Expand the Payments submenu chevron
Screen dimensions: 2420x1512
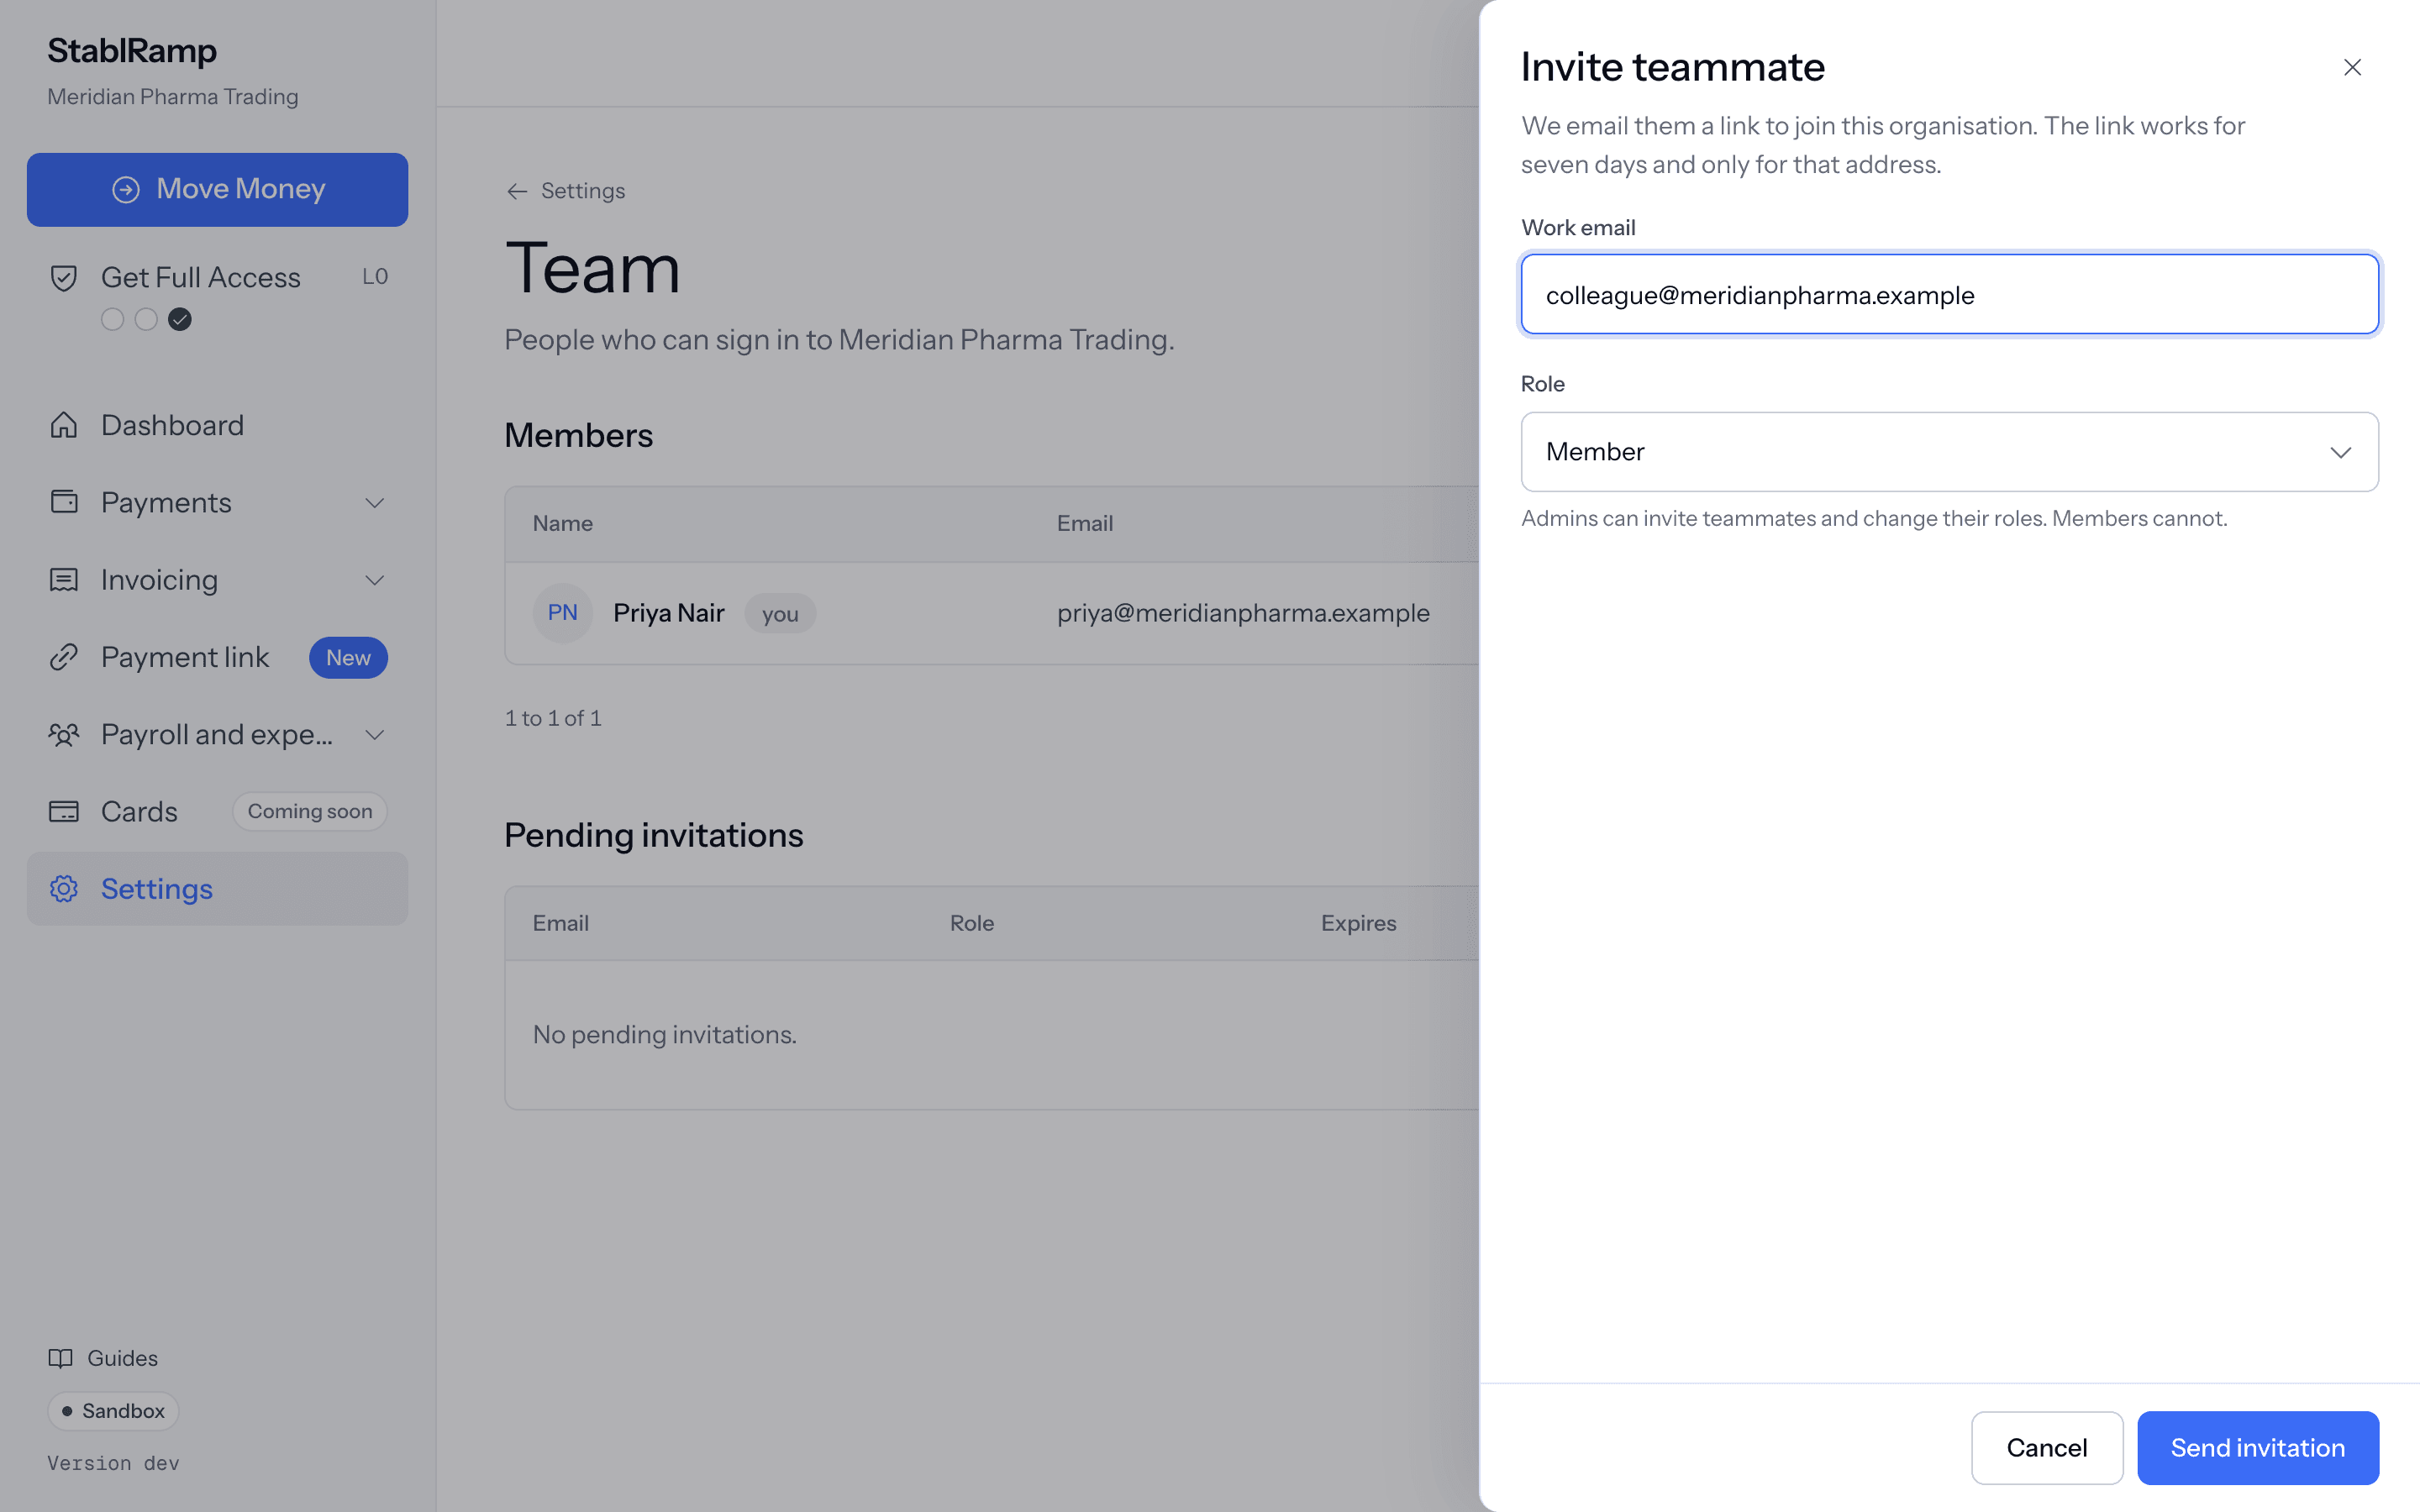point(375,503)
